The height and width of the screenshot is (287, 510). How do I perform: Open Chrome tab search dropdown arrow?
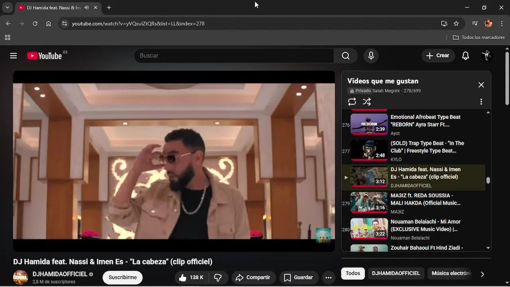click(x=7, y=8)
